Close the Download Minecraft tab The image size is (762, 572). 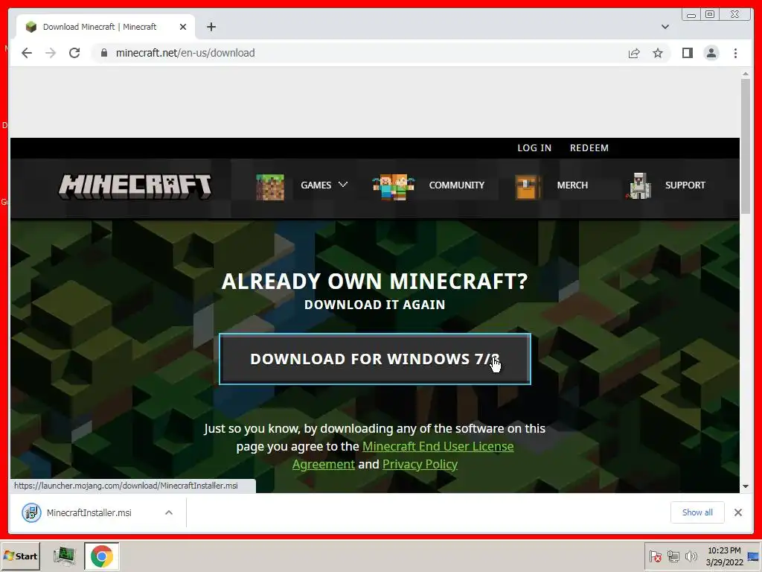pyautogui.click(x=183, y=27)
